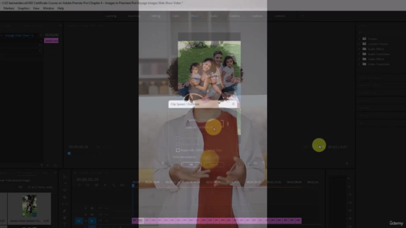The height and width of the screenshot is (228, 406).
Task: Open the View menu
Action: 36,8
